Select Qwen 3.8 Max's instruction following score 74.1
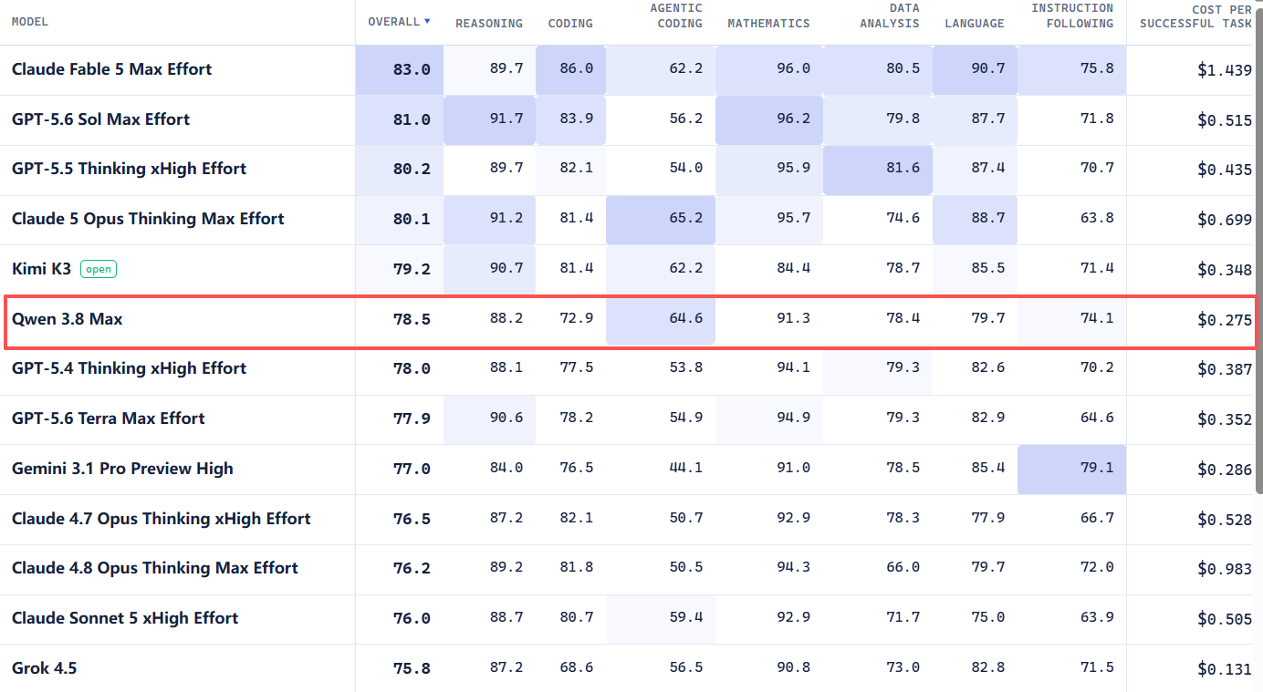1263x692 pixels. (1097, 319)
